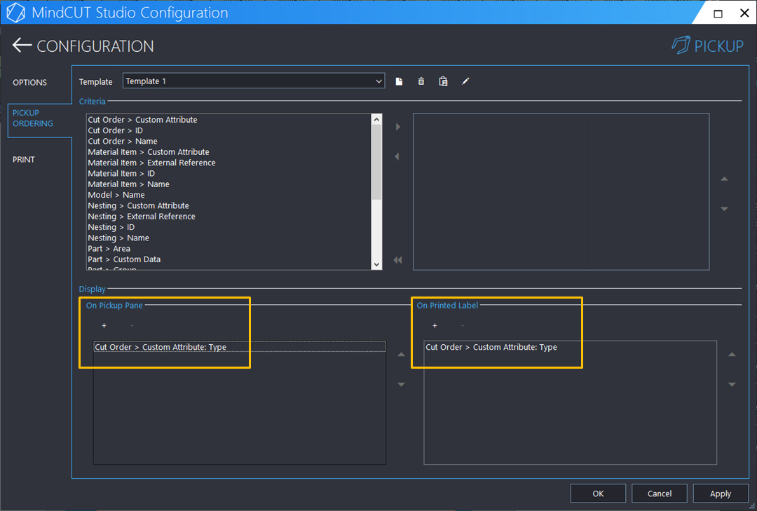Open the Print tab
The width and height of the screenshot is (757, 511).
(x=24, y=160)
